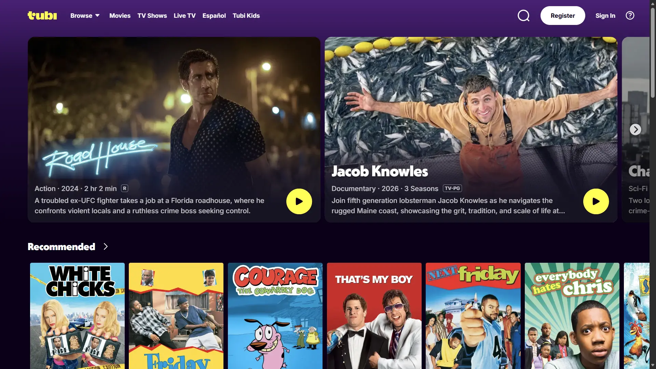Play Jacob Knowles with yellow play button
656x369 pixels.
pyautogui.click(x=596, y=202)
